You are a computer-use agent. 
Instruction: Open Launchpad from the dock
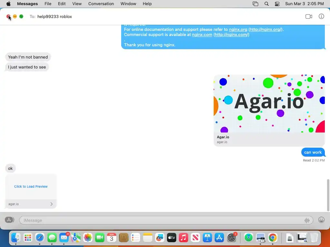coord(28,238)
